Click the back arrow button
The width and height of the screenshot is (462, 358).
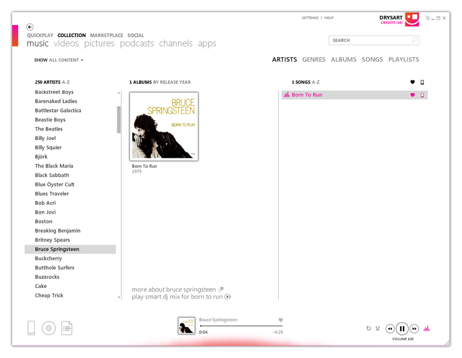pyautogui.click(x=30, y=27)
